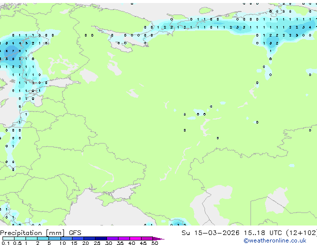Click the above-50 arrow tip of legend

point(158,238)
